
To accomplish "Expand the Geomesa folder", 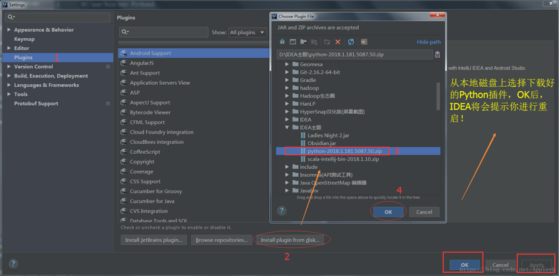I will coord(287,64).
